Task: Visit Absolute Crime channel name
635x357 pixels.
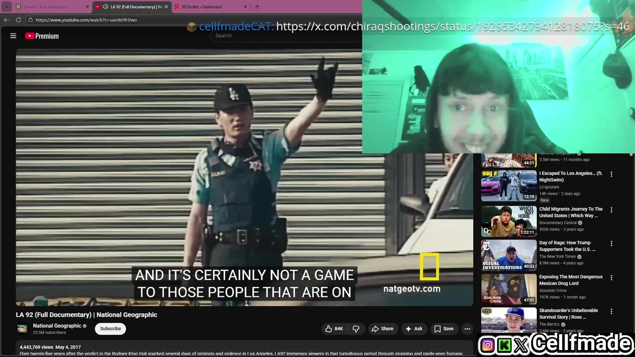Action: [553, 291]
